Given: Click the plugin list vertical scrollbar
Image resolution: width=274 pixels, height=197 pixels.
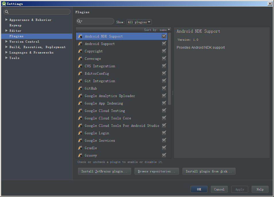Looking at the screenshot, I should (170, 69).
